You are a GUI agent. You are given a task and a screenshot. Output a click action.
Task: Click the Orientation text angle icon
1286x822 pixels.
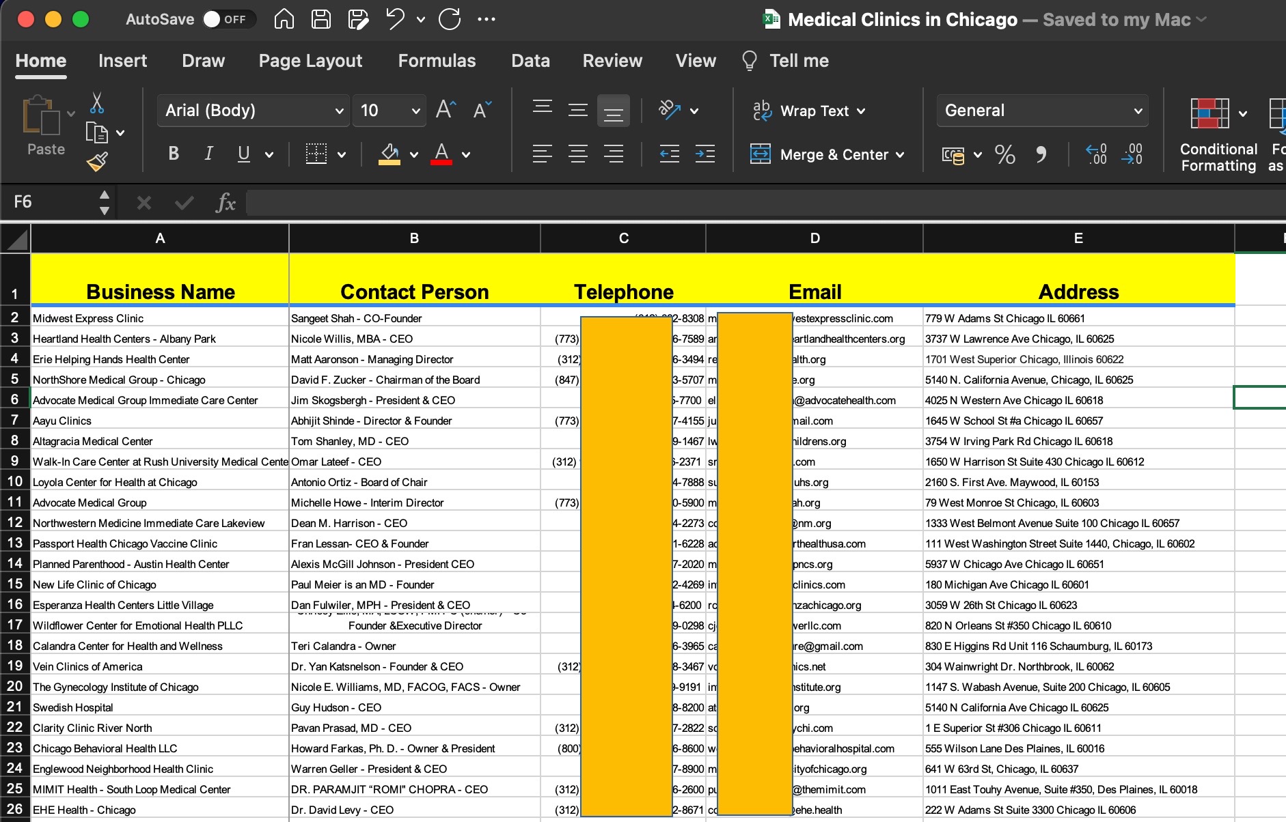(669, 110)
